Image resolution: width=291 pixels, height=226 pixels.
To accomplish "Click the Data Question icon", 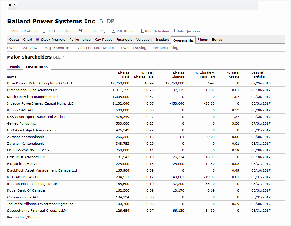I will click(174, 31).
